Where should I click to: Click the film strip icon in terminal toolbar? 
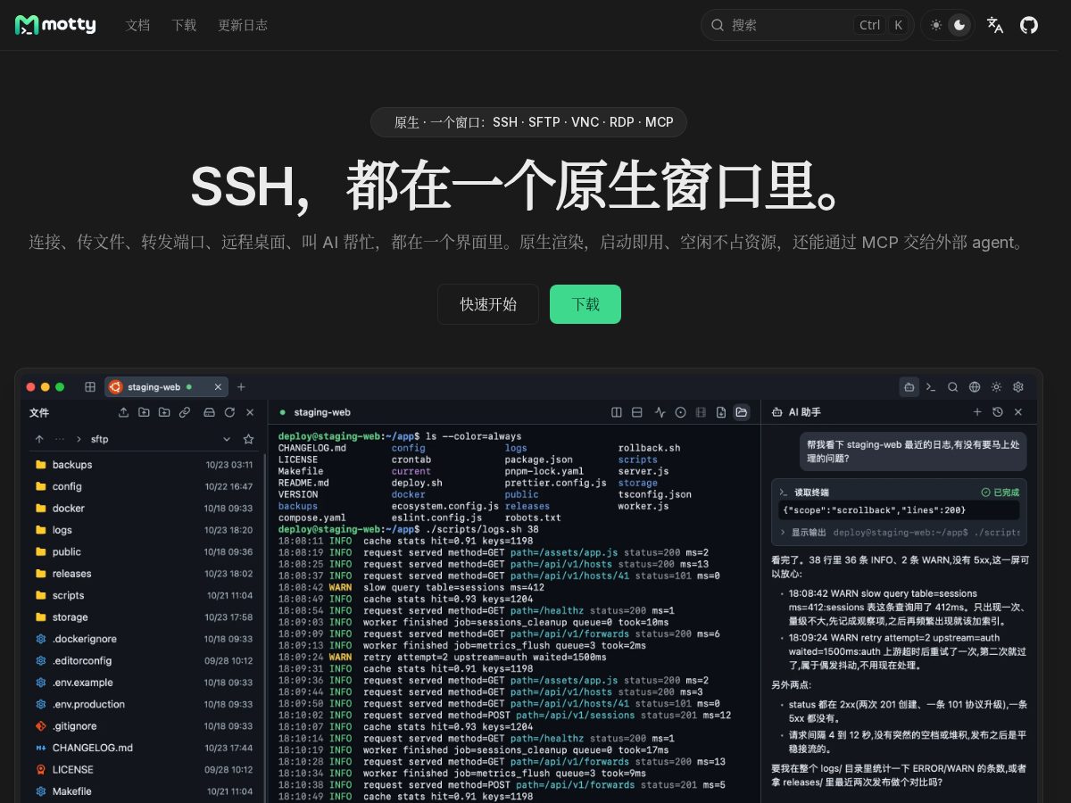pyautogui.click(x=701, y=412)
